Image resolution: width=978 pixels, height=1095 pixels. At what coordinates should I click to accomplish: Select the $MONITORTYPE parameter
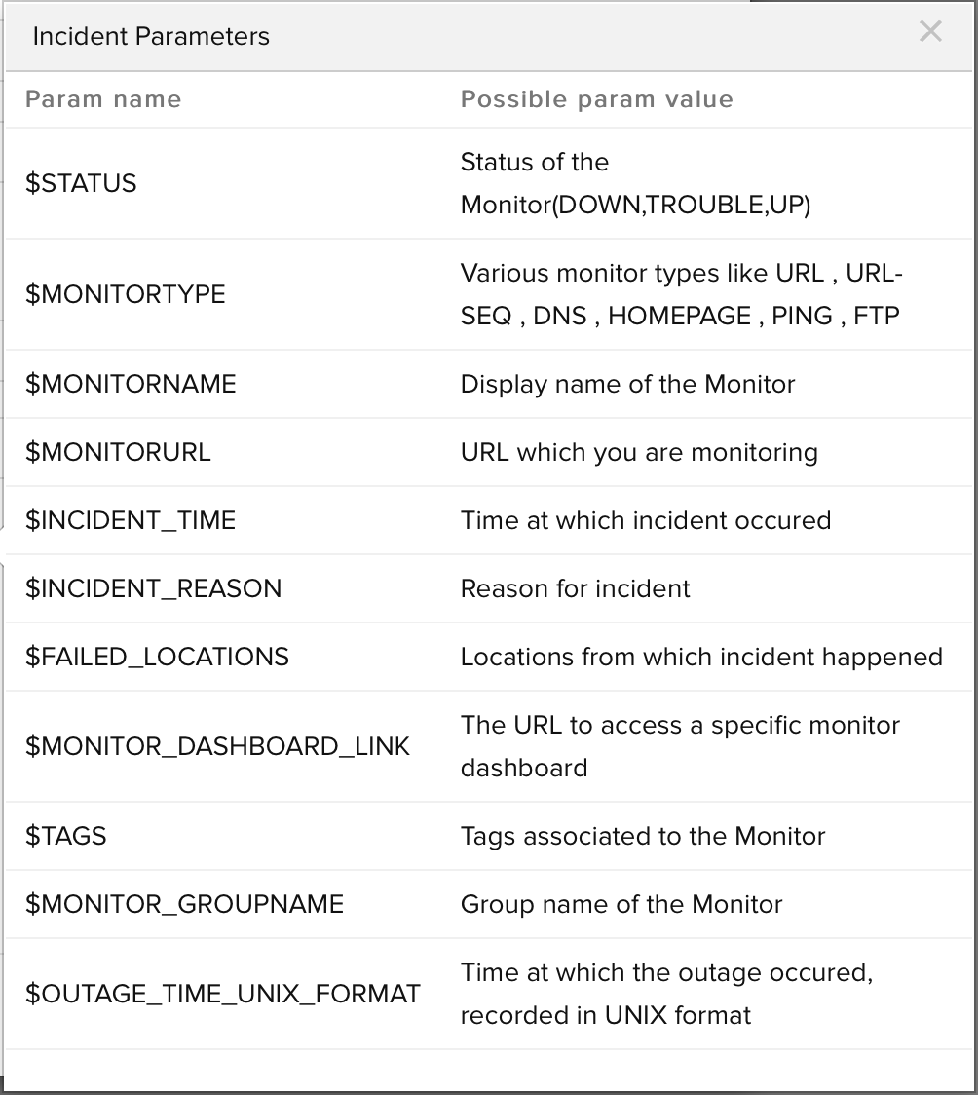(125, 294)
